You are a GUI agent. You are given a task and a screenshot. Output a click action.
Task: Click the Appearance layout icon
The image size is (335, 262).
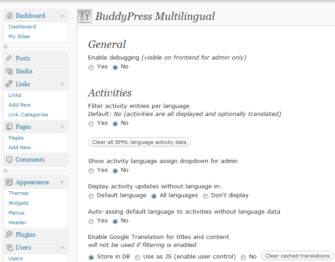tap(9, 182)
